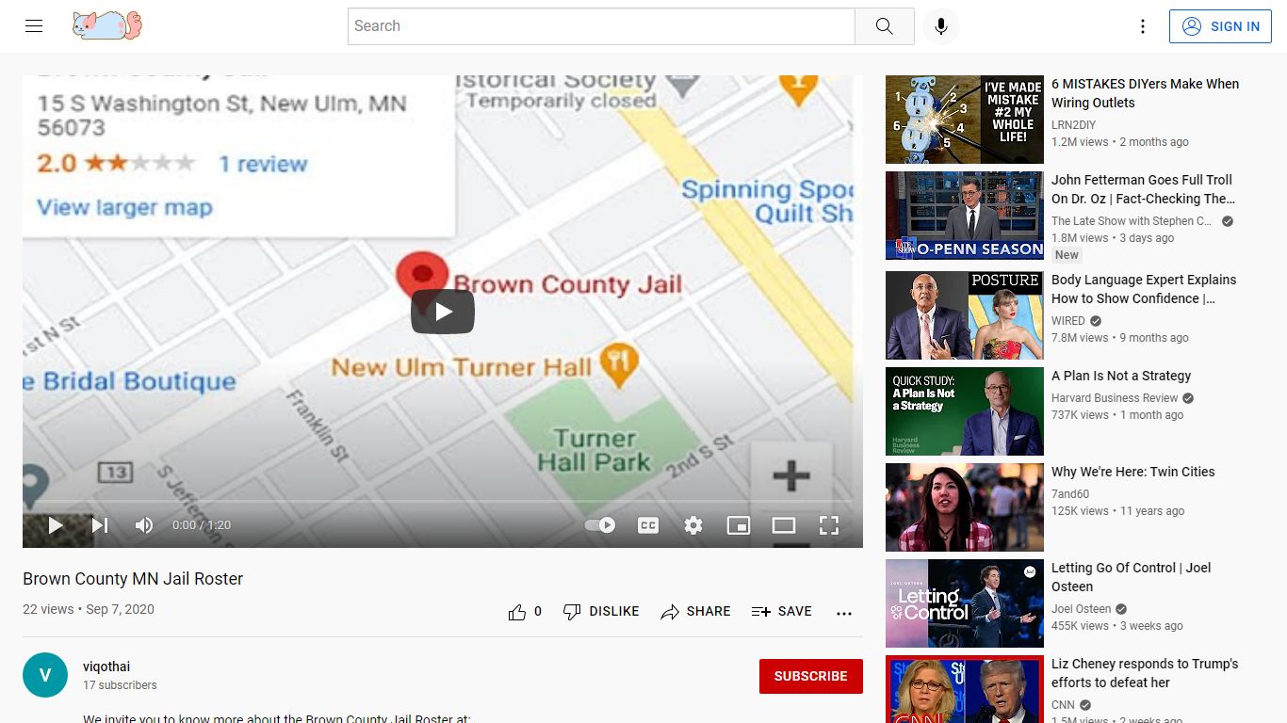Start voice search with microphone icon
Viewport: 1287px width, 723px height.
(x=940, y=26)
